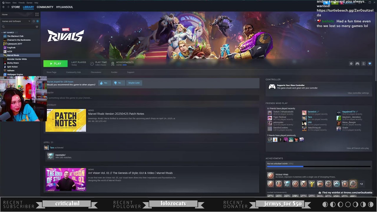Open NapalmmTTV's friend avatar
377x212 pixels.
(x=339, y=113)
